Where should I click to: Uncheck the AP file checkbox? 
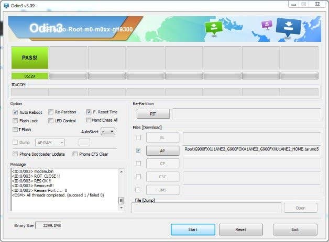[x=138, y=151]
